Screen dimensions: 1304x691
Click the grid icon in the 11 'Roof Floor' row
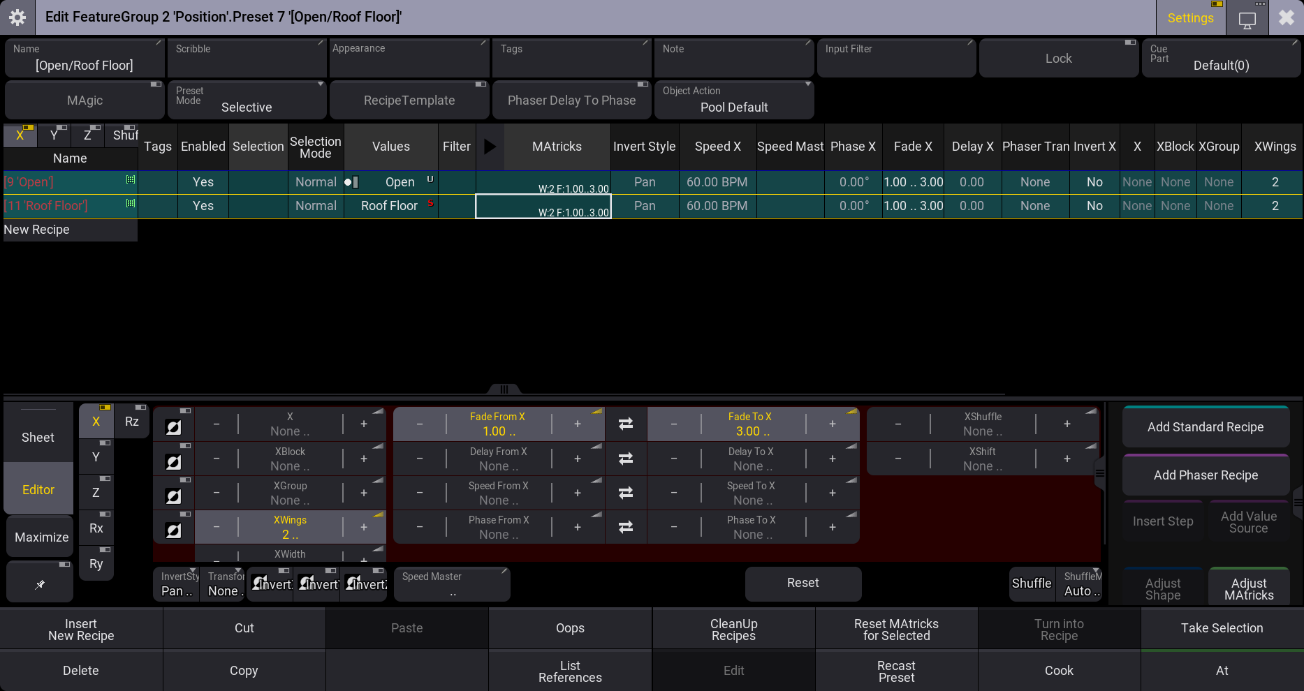131,204
